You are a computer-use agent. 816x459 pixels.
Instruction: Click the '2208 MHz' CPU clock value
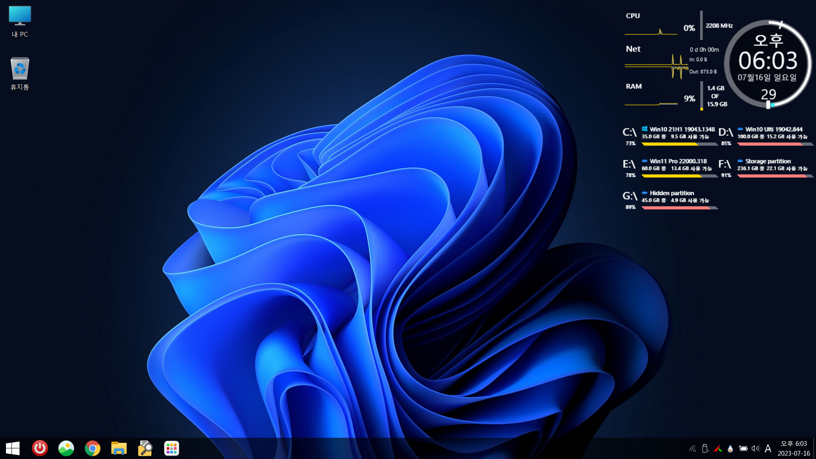click(719, 25)
